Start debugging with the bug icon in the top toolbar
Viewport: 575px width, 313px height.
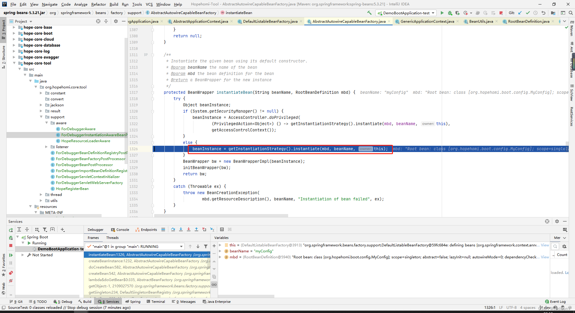pyautogui.click(x=450, y=13)
